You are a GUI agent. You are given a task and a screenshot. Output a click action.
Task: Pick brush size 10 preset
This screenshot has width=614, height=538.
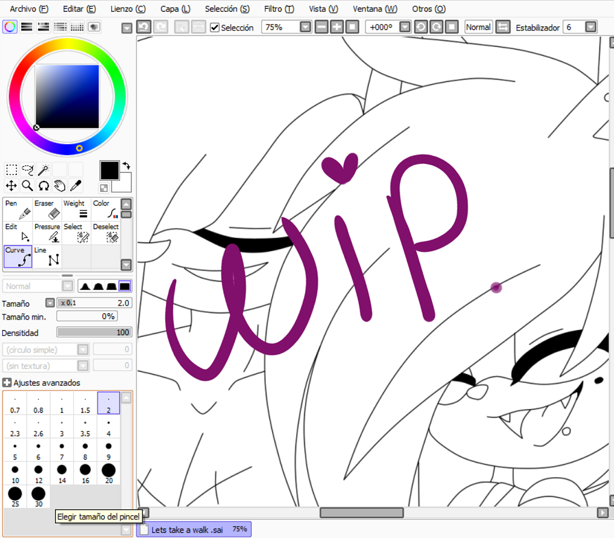(15, 474)
